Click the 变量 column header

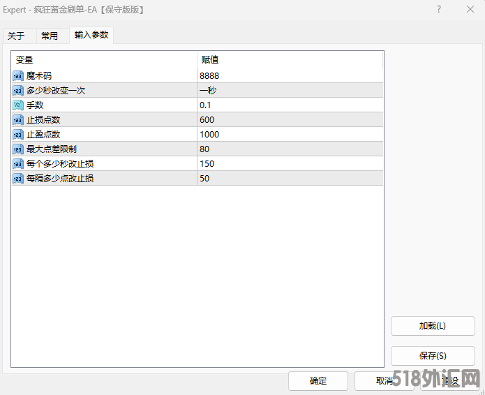pyautogui.click(x=104, y=60)
